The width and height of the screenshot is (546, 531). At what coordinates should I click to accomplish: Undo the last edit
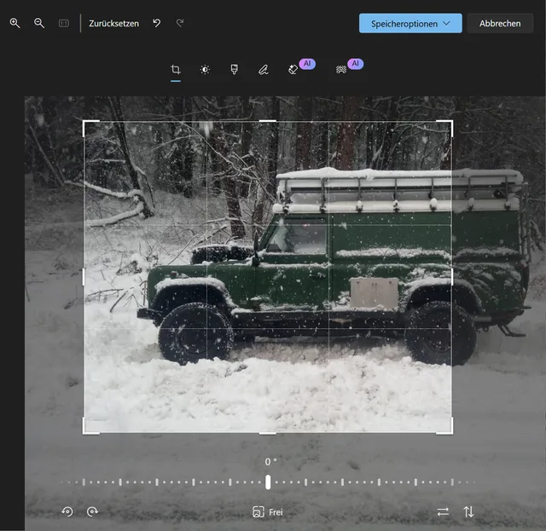pos(156,23)
